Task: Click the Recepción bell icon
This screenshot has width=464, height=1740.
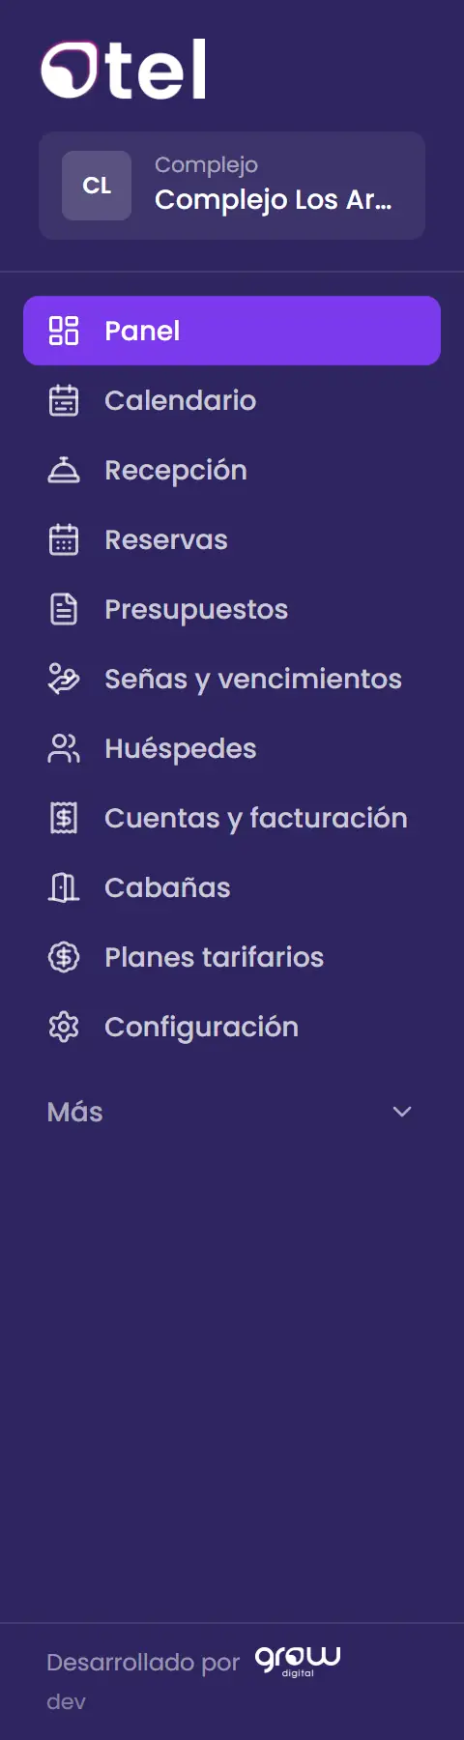Action: click(64, 470)
